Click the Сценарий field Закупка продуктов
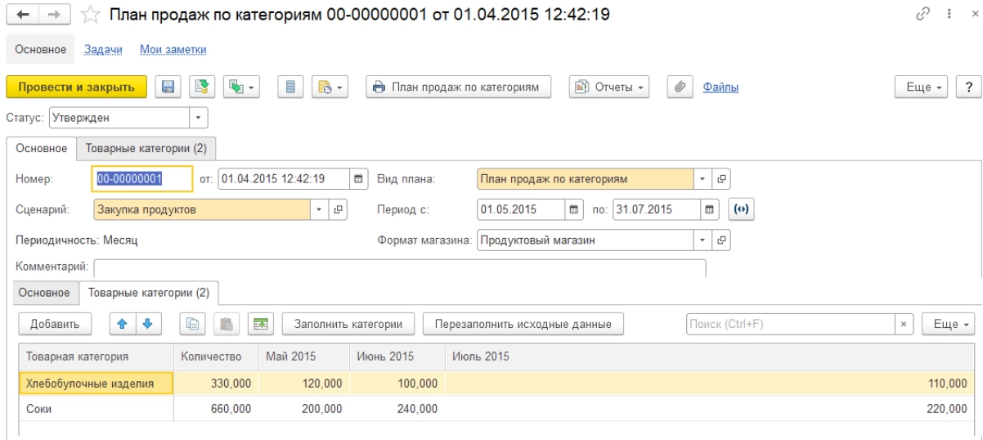This screenshot has width=983, height=440. pos(203,209)
